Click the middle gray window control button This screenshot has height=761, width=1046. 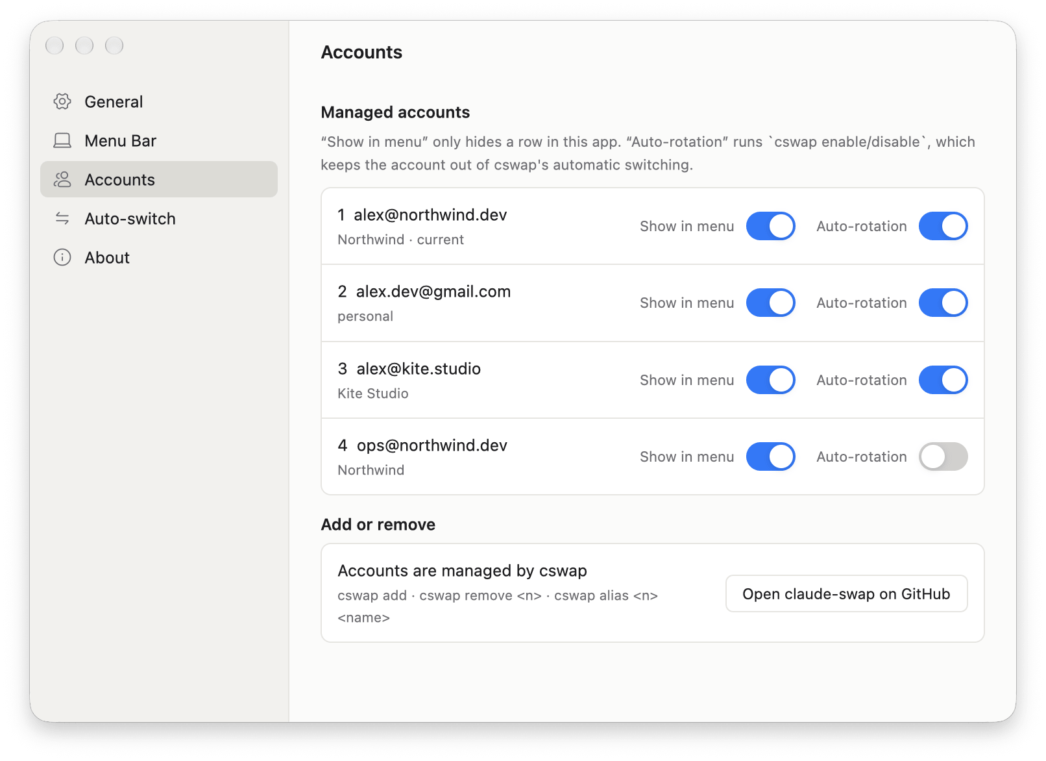click(x=84, y=45)
